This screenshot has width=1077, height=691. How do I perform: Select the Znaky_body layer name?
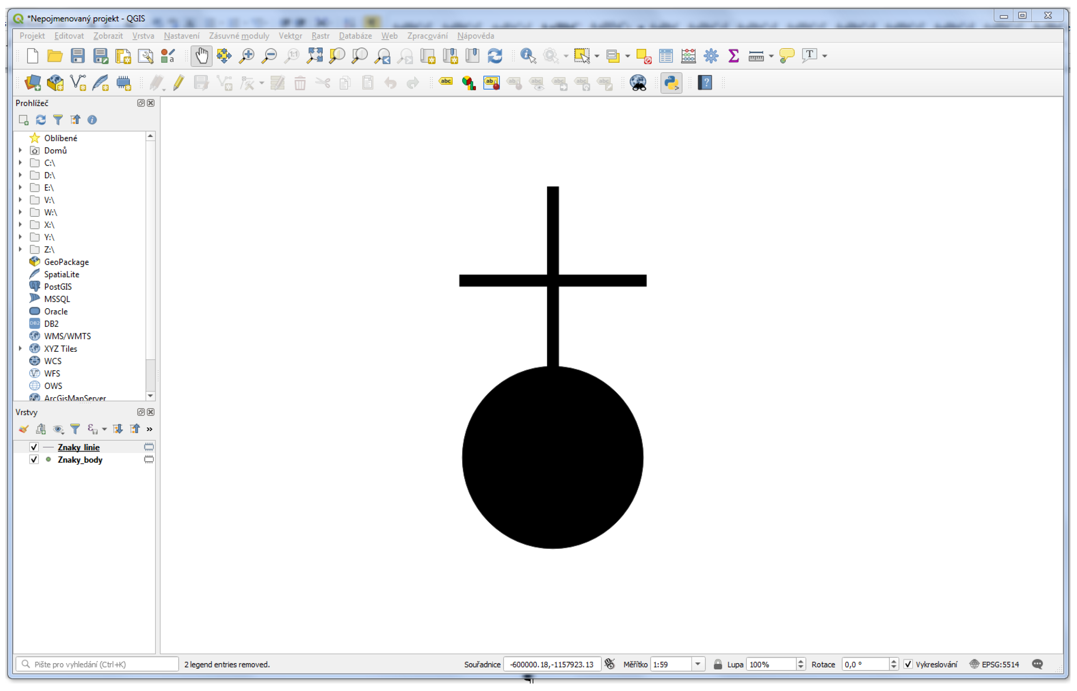[x=80, y=460]
